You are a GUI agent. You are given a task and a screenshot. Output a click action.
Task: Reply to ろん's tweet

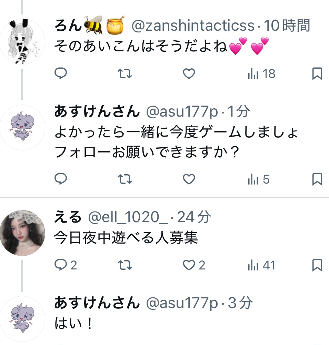[60, 73]
